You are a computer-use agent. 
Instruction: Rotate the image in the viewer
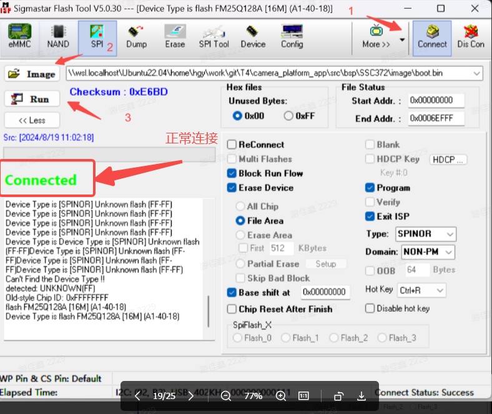pyautogui.click(x=339, y=396)
